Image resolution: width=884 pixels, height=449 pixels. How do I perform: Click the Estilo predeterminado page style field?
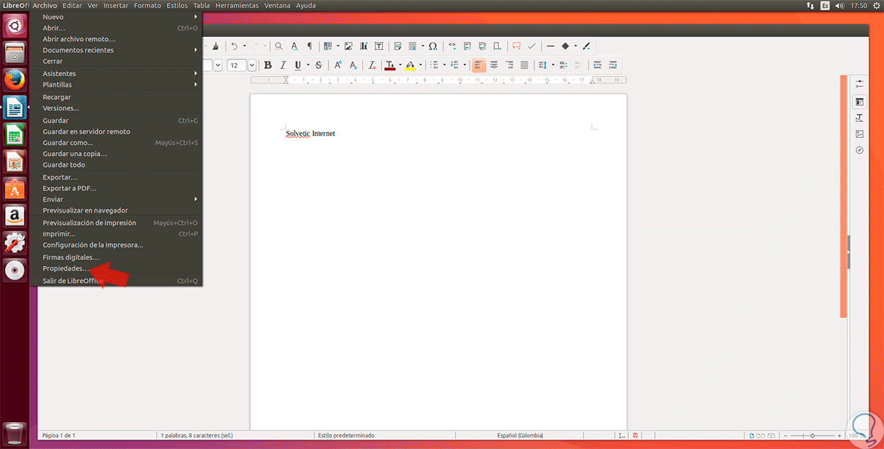346,436
